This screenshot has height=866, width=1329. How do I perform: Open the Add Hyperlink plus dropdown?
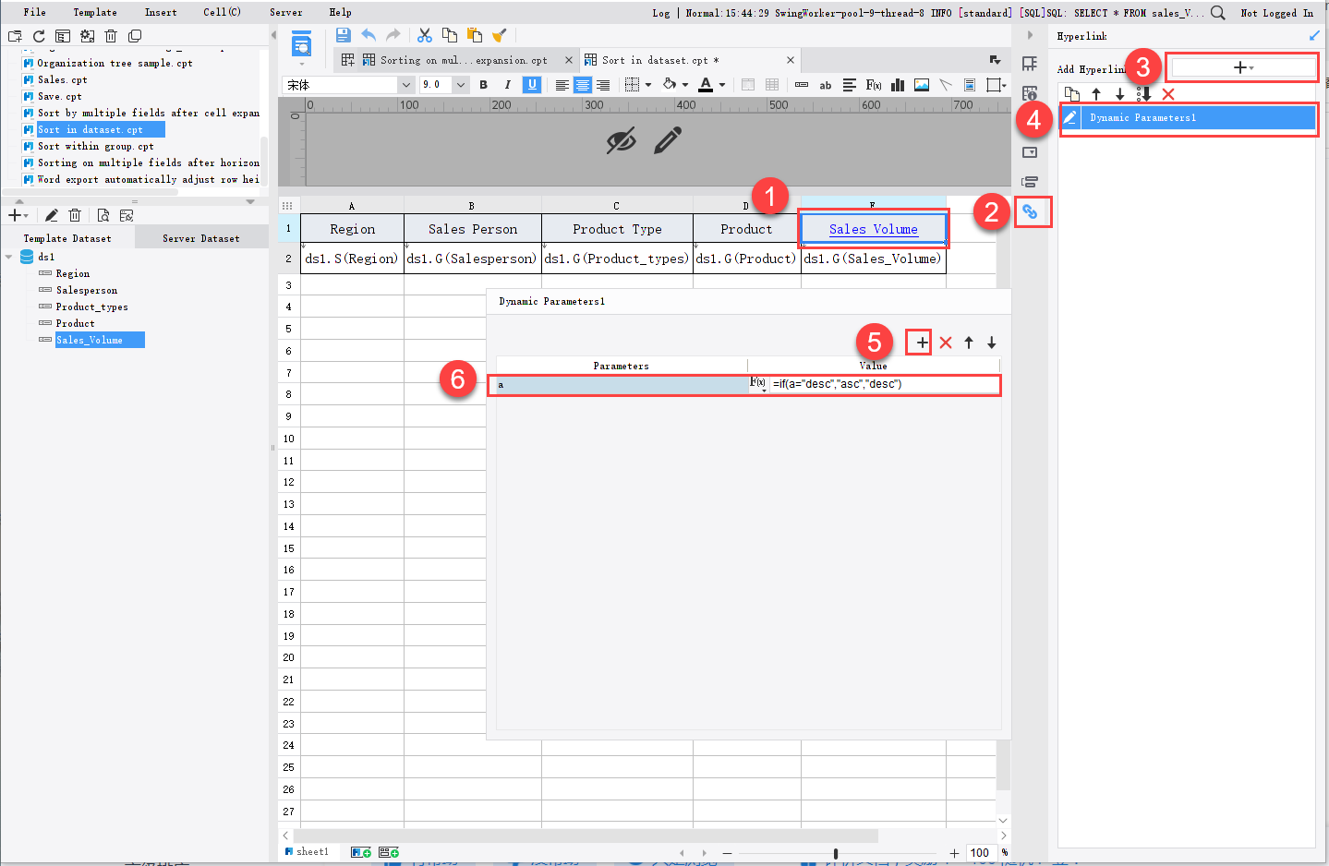(x=1243, y=68)
